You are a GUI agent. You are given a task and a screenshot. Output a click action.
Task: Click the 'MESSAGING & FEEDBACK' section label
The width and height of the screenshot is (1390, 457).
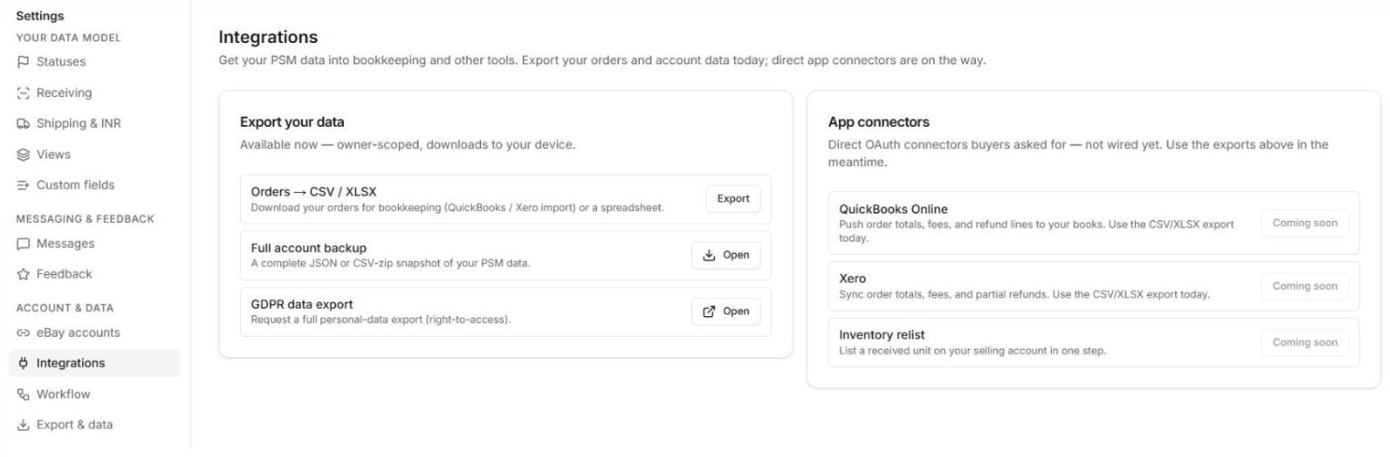point(85,219)
